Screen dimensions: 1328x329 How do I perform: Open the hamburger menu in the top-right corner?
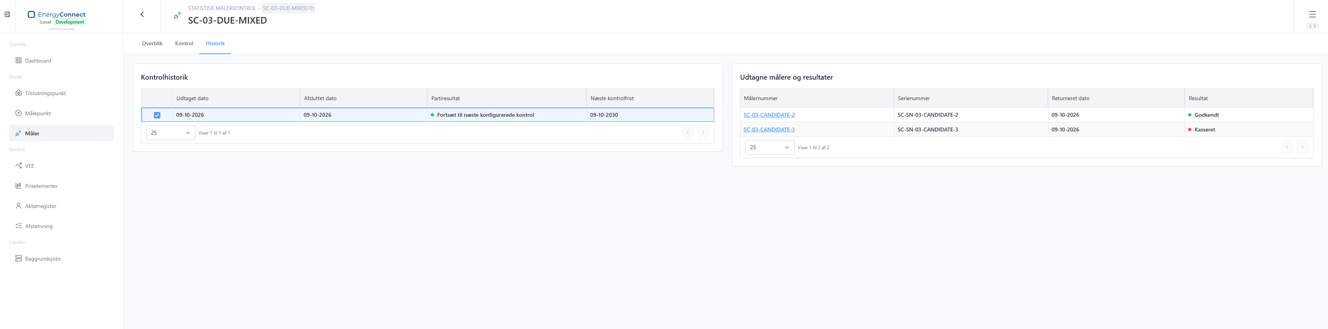tap(1312, 14)
